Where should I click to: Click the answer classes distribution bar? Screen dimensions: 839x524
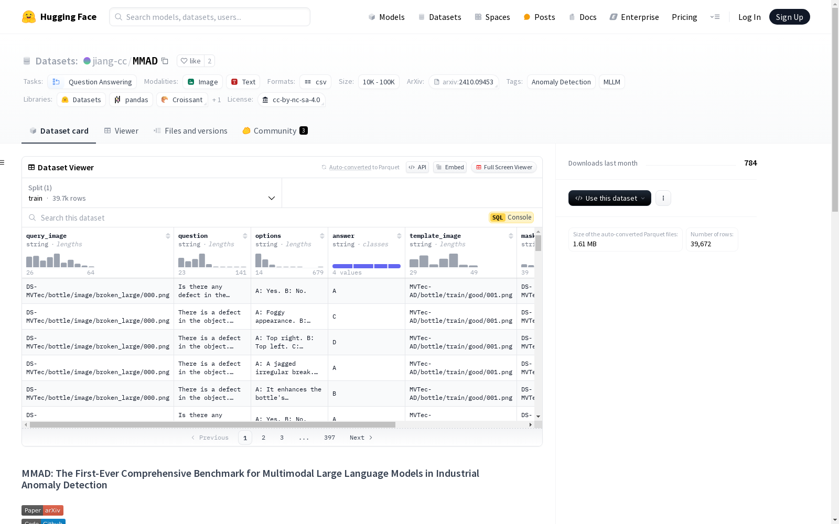coord(367,266)
